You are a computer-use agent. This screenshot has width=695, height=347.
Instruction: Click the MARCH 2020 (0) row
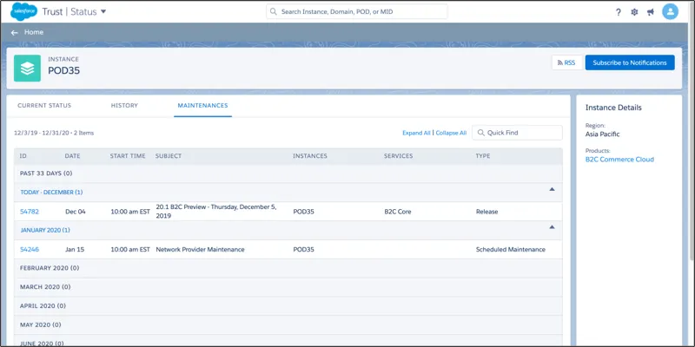(x=288, y=287)
